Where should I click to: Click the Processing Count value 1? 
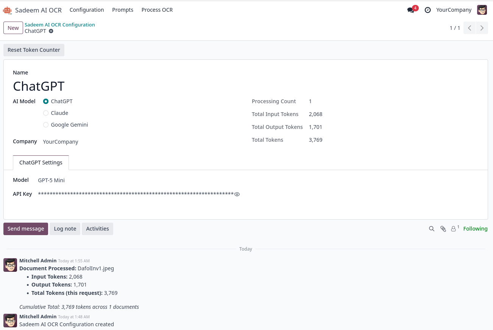click(310, 101)
